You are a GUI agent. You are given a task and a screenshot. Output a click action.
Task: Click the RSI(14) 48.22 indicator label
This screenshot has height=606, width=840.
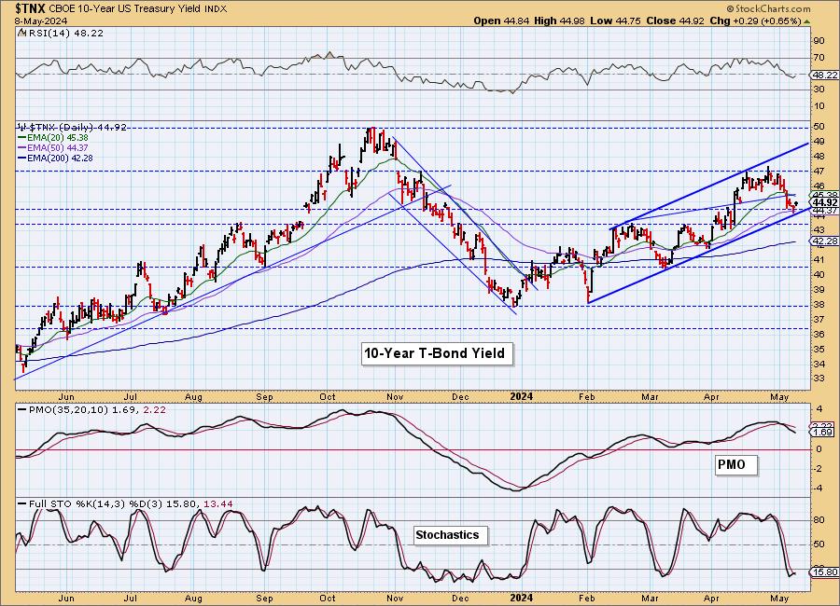tap(61, 33)
